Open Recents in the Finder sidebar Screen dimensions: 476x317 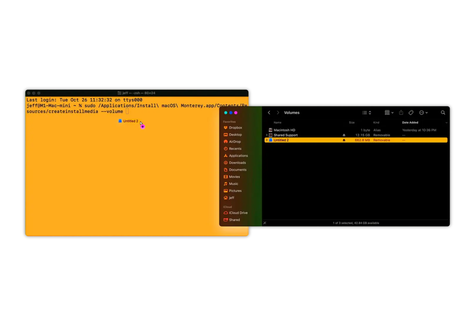pos(232,149)
